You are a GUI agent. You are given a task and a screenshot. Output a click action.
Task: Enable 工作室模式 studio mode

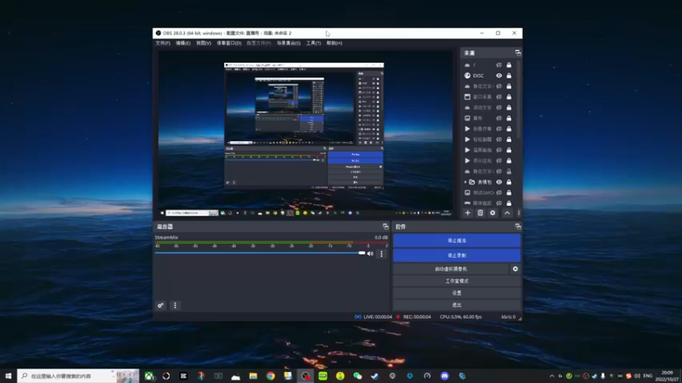[457, 281]
